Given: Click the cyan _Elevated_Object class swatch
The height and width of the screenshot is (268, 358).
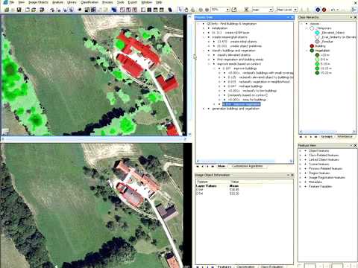Looking at the screenshot, I should (317, 33).
